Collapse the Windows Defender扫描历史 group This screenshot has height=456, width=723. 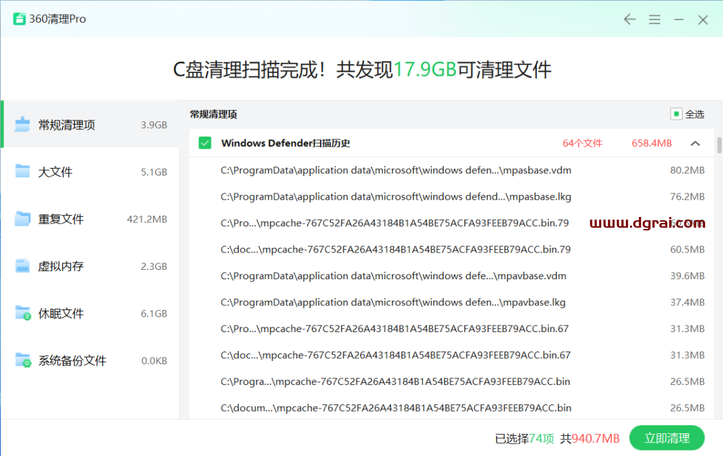coord(696,143)
